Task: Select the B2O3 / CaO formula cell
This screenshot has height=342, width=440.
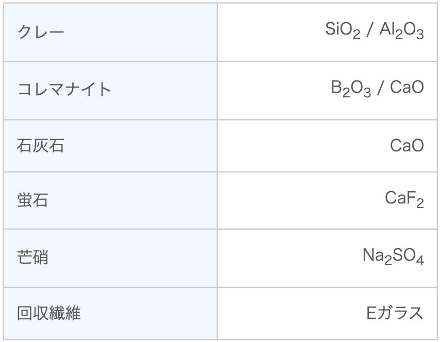Action: pyautogui.click(x=327, y=91)
